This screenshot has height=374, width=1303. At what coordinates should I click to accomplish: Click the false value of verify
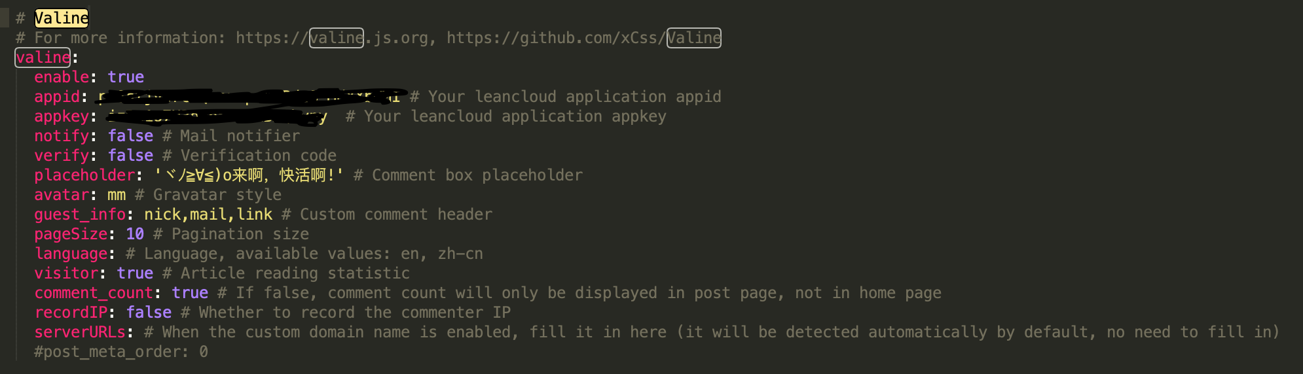[130, 156]
